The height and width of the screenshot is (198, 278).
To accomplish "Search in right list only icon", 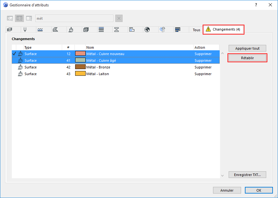I will pyautogui.click(x=29, y=18).
